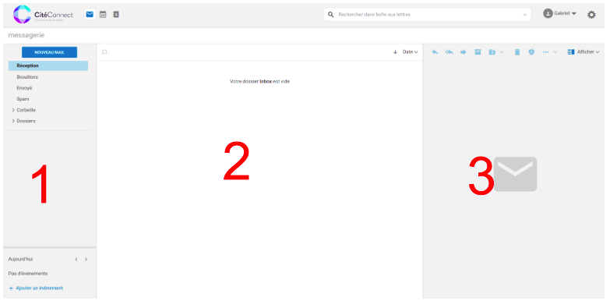Open the Afficher layout dropdown
The image size is (610, 301).
pyautogui.click(x=584, y=52)
